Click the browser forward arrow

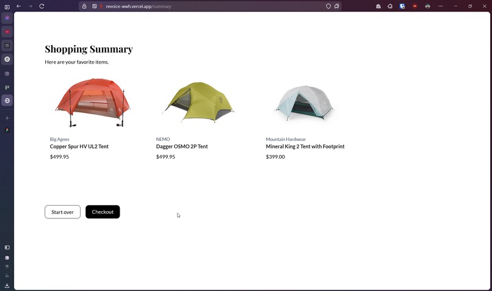pyautogui.click(x=30, y=6)
